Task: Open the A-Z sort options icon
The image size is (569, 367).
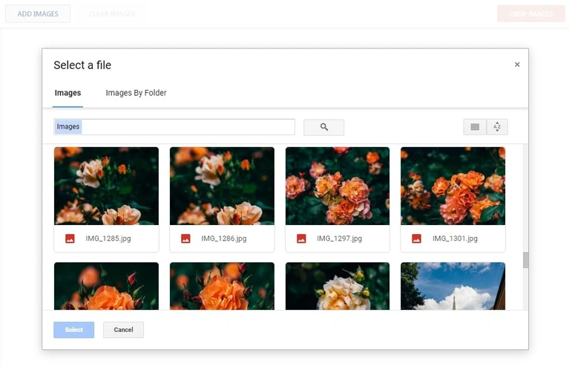Action: point(497,127)
